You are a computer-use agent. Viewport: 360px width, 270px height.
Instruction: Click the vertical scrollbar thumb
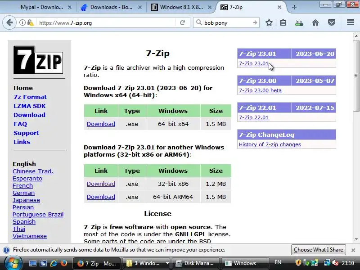point(356,76)
